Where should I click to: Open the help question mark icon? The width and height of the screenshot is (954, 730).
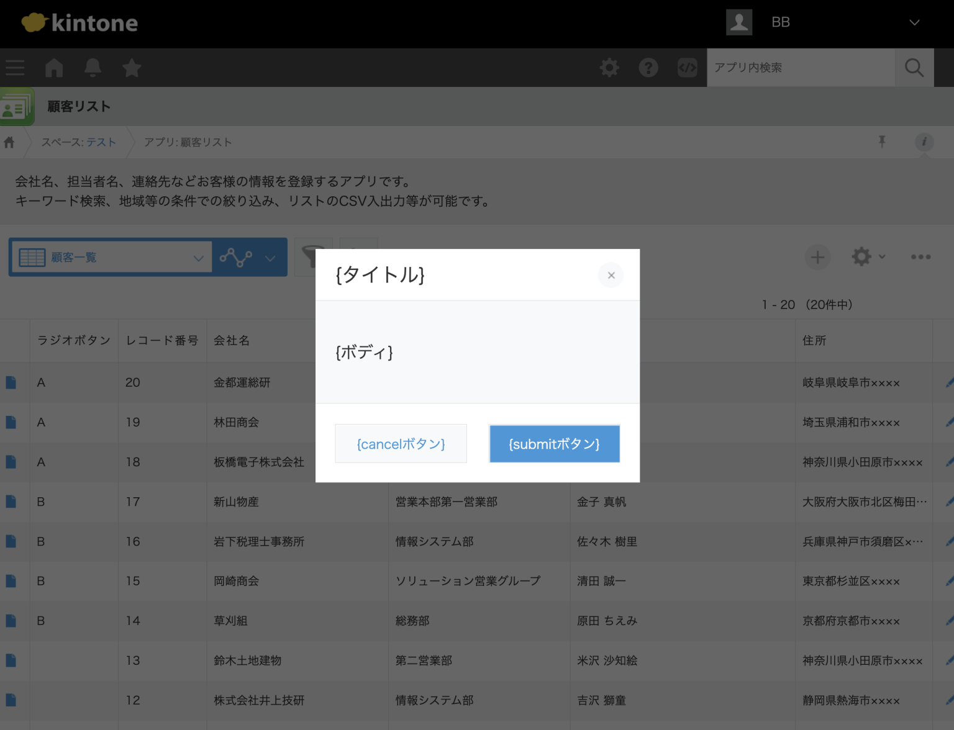coord(648,68)
